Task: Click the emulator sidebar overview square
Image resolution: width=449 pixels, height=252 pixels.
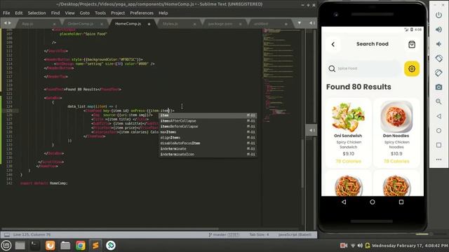Action: click(x=438, y=145)
